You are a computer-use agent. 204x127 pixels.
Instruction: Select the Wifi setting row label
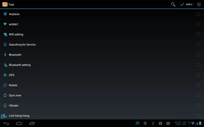16,34
